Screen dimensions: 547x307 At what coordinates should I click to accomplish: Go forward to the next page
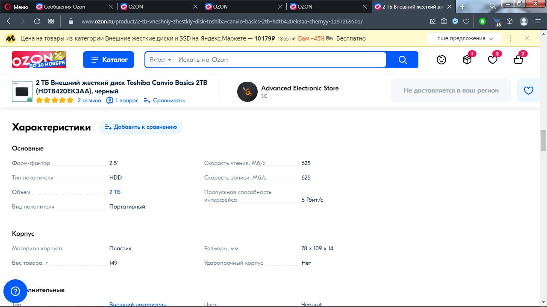click(x=23, y=21)
